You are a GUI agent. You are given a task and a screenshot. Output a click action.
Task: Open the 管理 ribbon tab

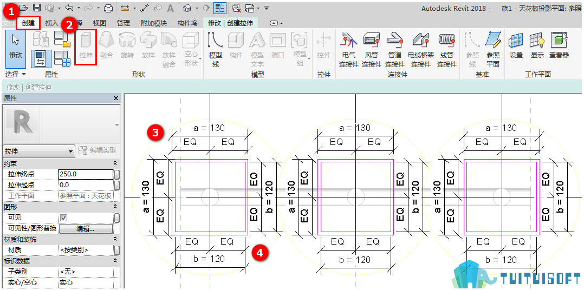tap(124, 23)
